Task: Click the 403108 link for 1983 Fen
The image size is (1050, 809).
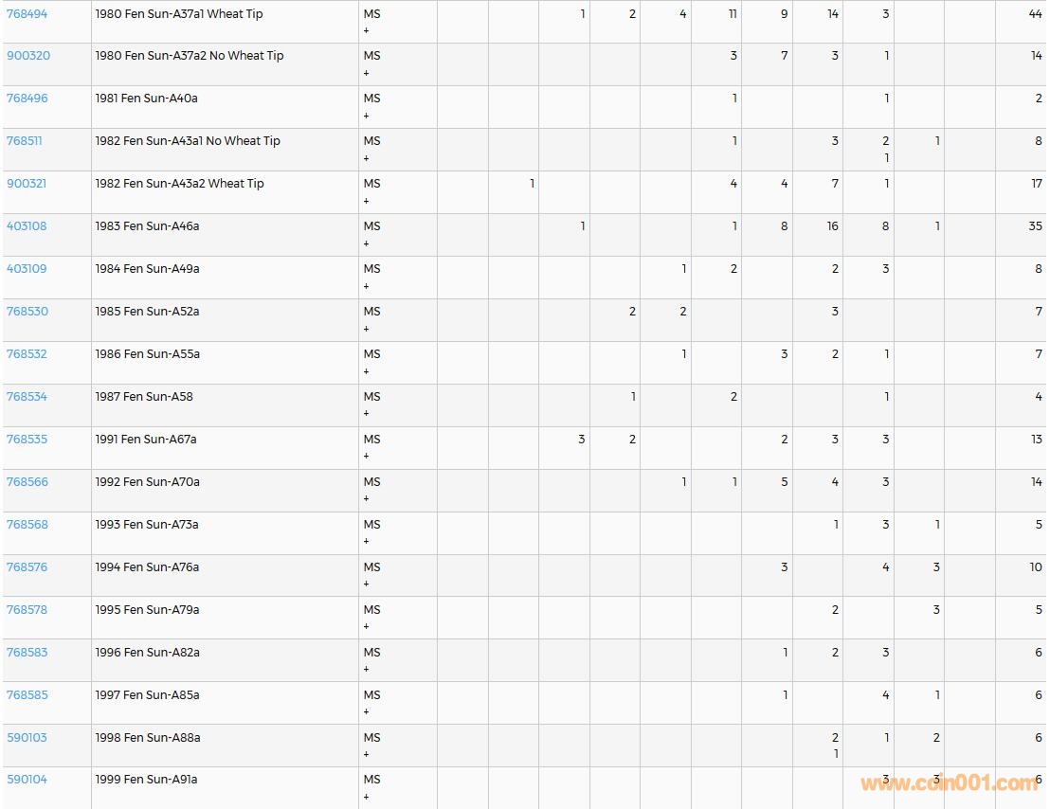Action: (27, 226)
